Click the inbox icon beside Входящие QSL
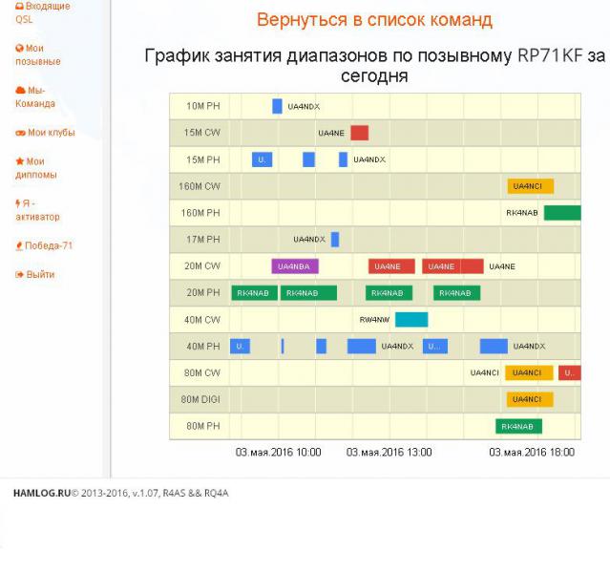This screenshot has width=610, height=573. (x=19, y=6)
